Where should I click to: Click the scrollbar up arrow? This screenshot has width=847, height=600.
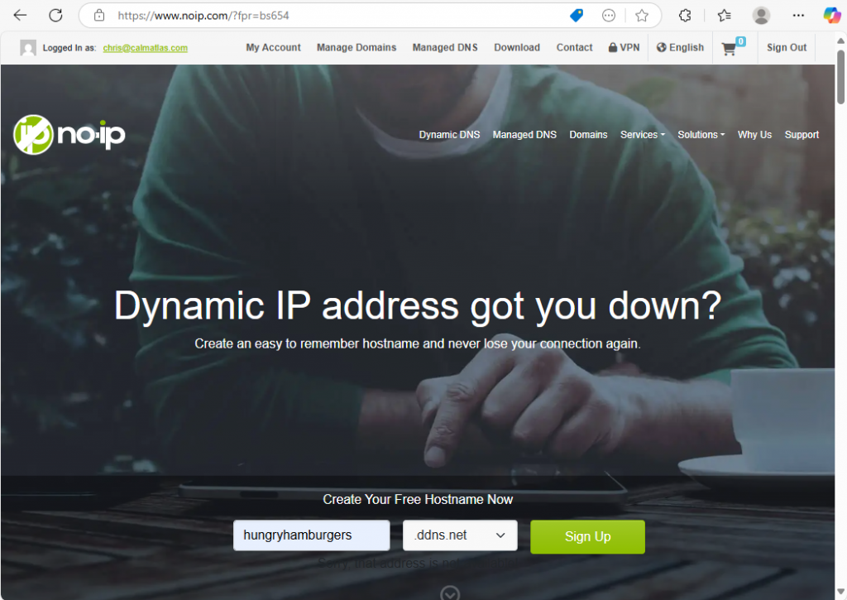(840, 41)
